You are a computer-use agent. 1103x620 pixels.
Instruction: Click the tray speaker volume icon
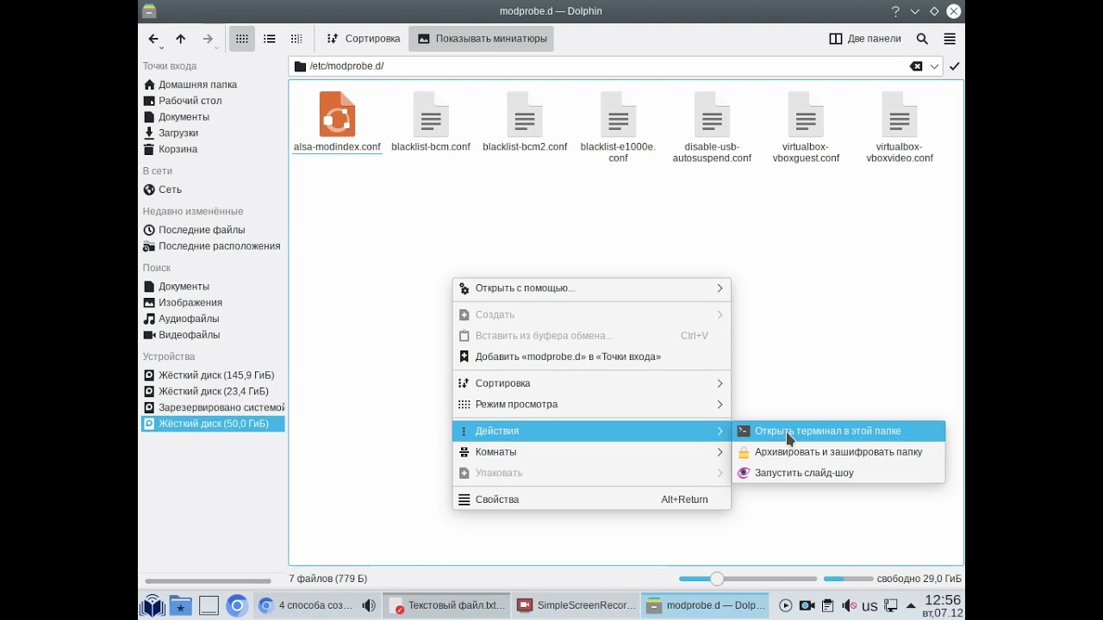[849, 606]
